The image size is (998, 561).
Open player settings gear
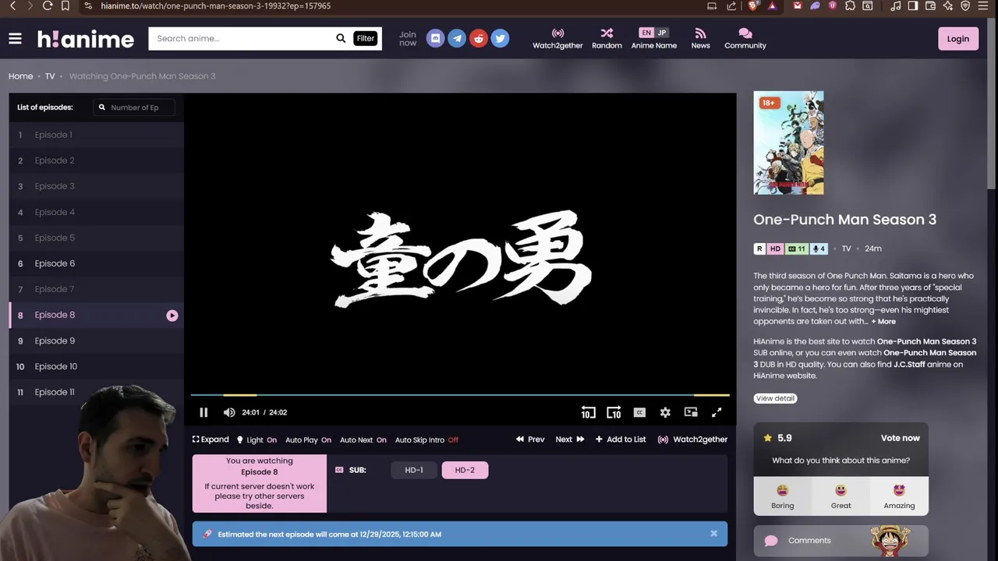(x=665, y=412)
